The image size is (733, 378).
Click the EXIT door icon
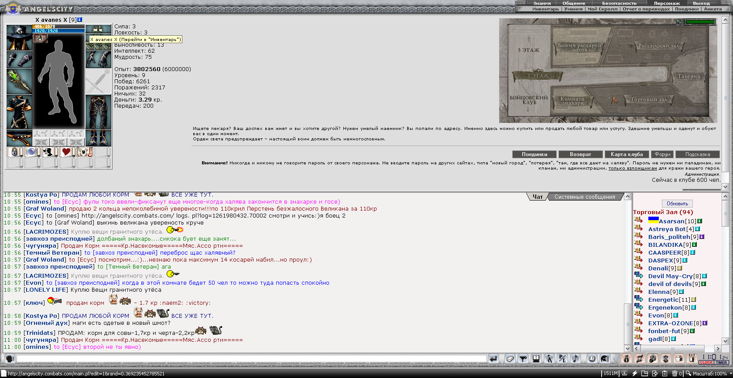pyautogui.click(x=692, y=359)
